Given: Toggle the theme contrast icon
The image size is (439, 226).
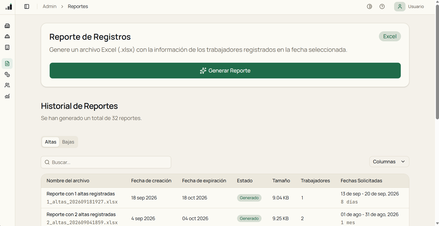Looking at the screenshot, I should [370, 7].
